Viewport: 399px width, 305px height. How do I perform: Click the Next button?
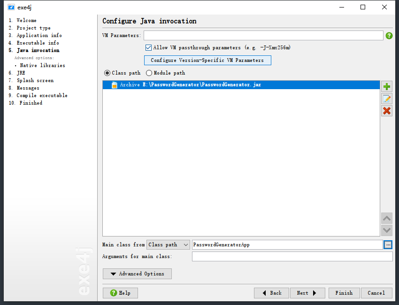[307, 293]
